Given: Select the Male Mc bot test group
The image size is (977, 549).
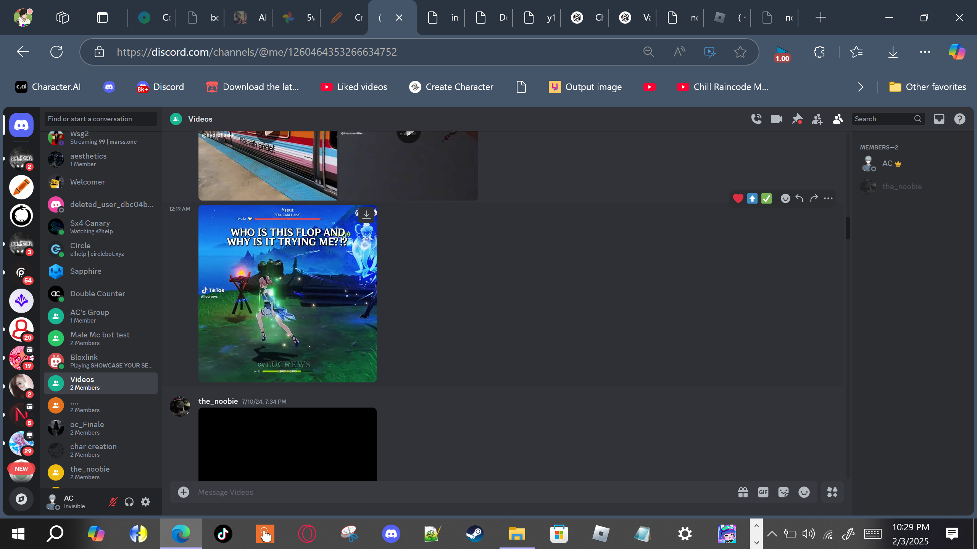Looking at the screenshot, I should [100, 339].
